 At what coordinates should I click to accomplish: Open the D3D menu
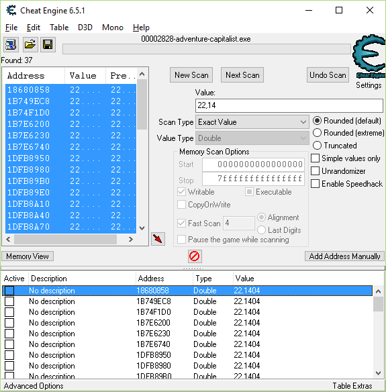tap(85, 28)
